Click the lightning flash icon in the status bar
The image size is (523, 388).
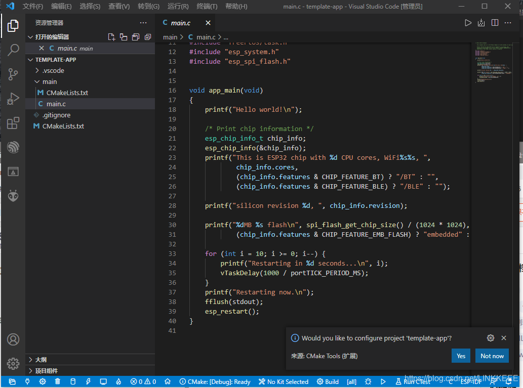88,381
